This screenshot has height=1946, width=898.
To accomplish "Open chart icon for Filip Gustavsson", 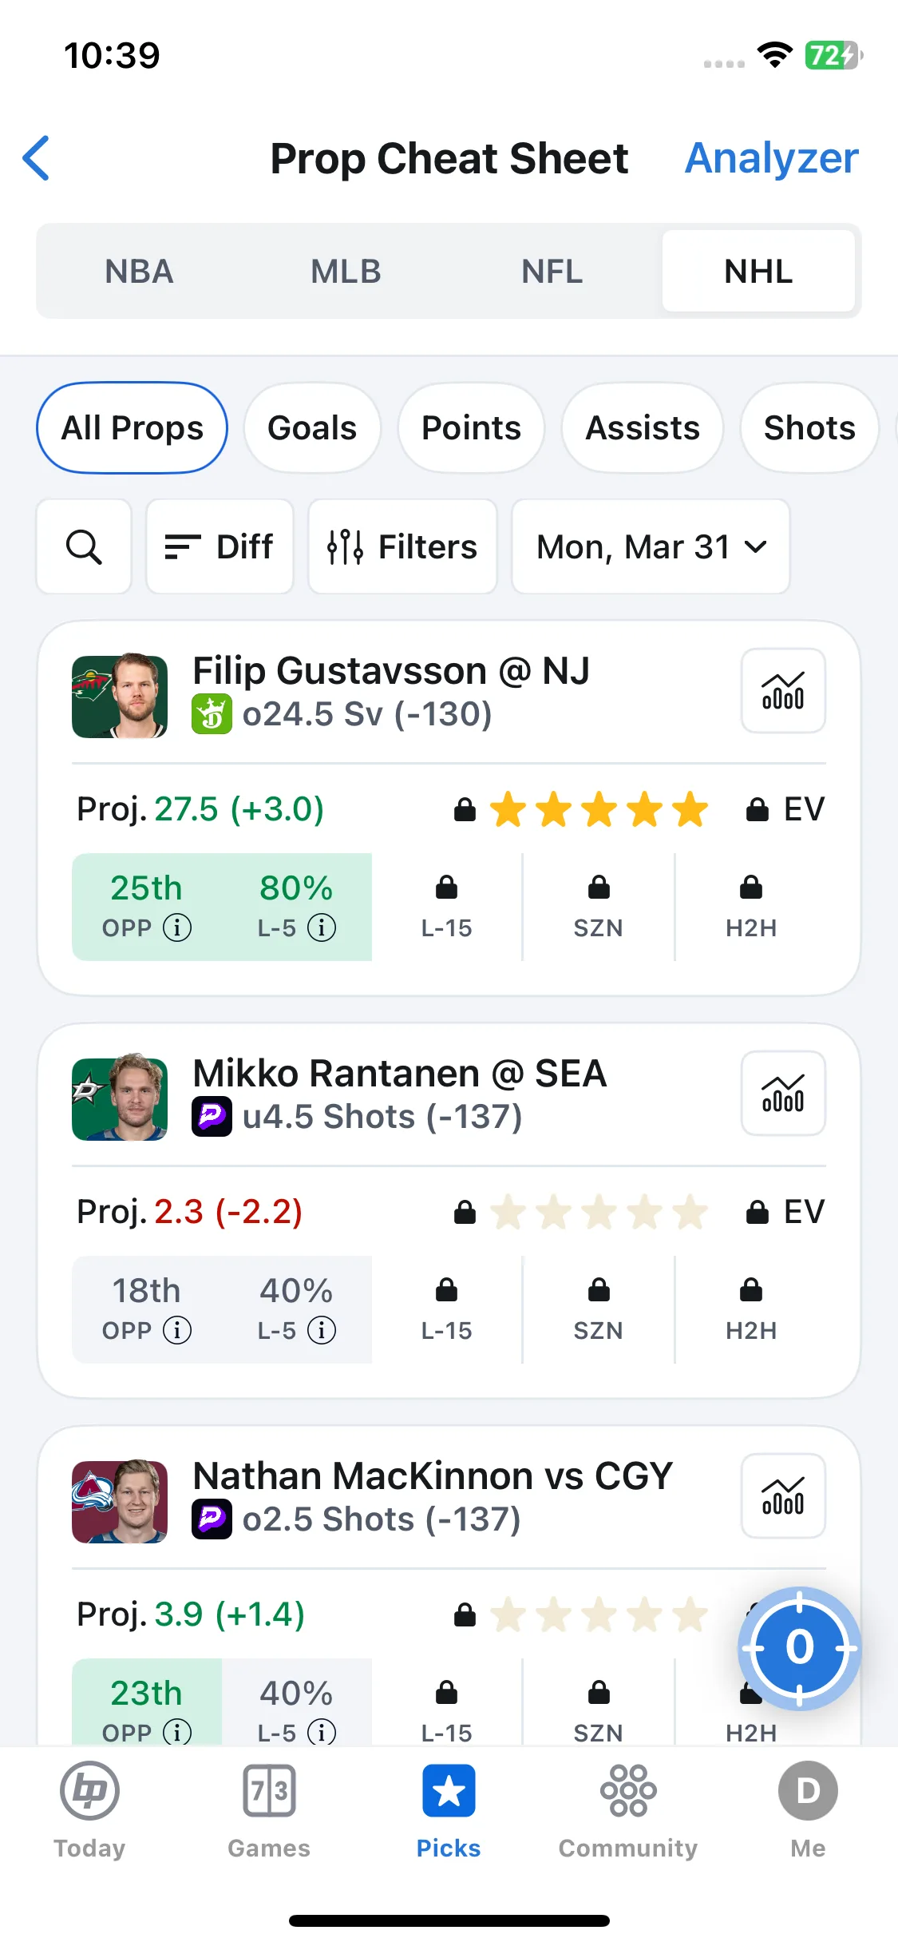I will [x=783, y=690].
